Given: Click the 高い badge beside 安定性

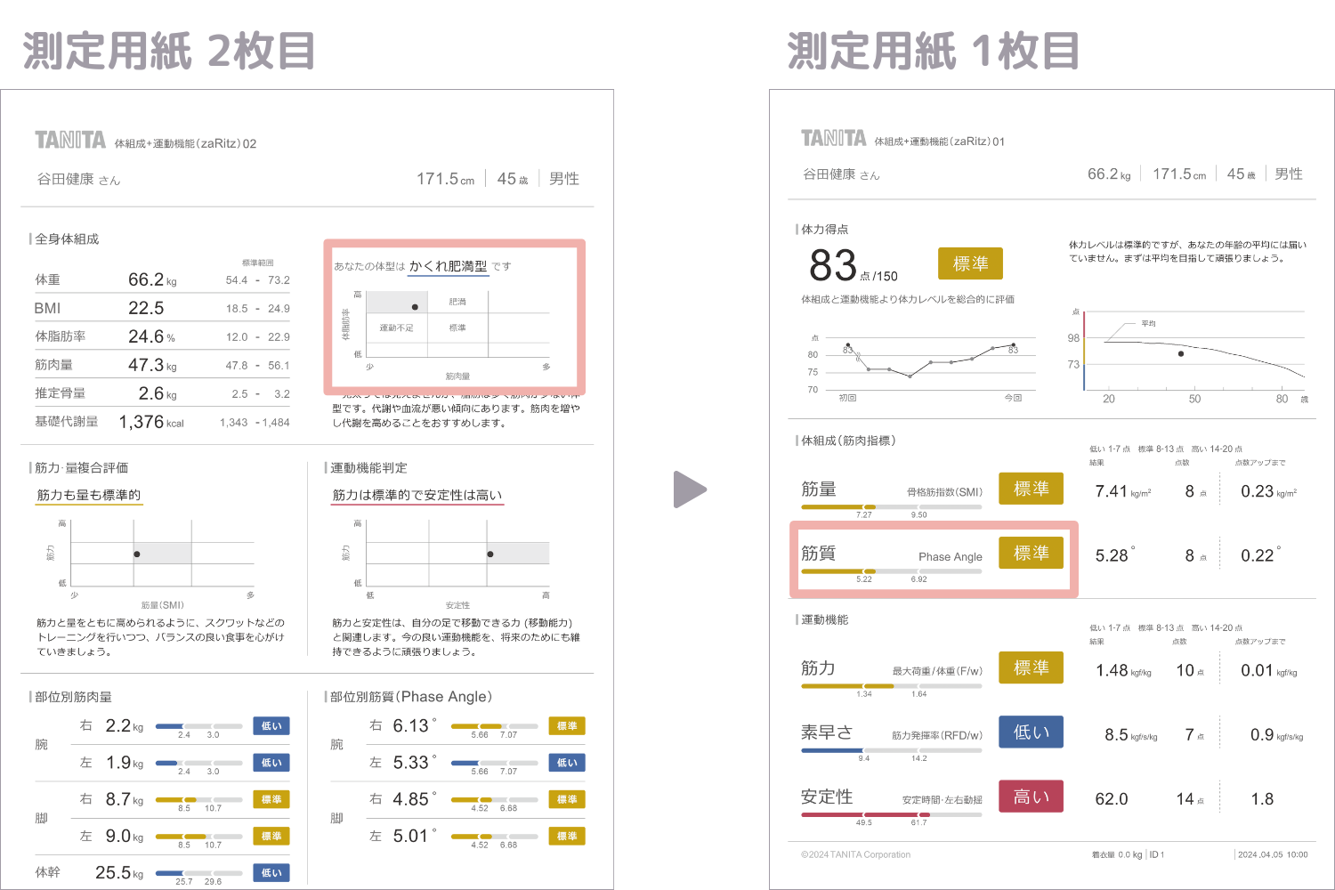Looking at the screenshot, I should 1031,797.
